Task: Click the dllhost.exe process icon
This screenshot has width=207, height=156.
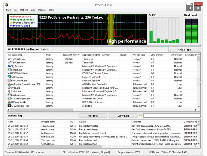Action: pyautogui.click(x=9, y=69)
